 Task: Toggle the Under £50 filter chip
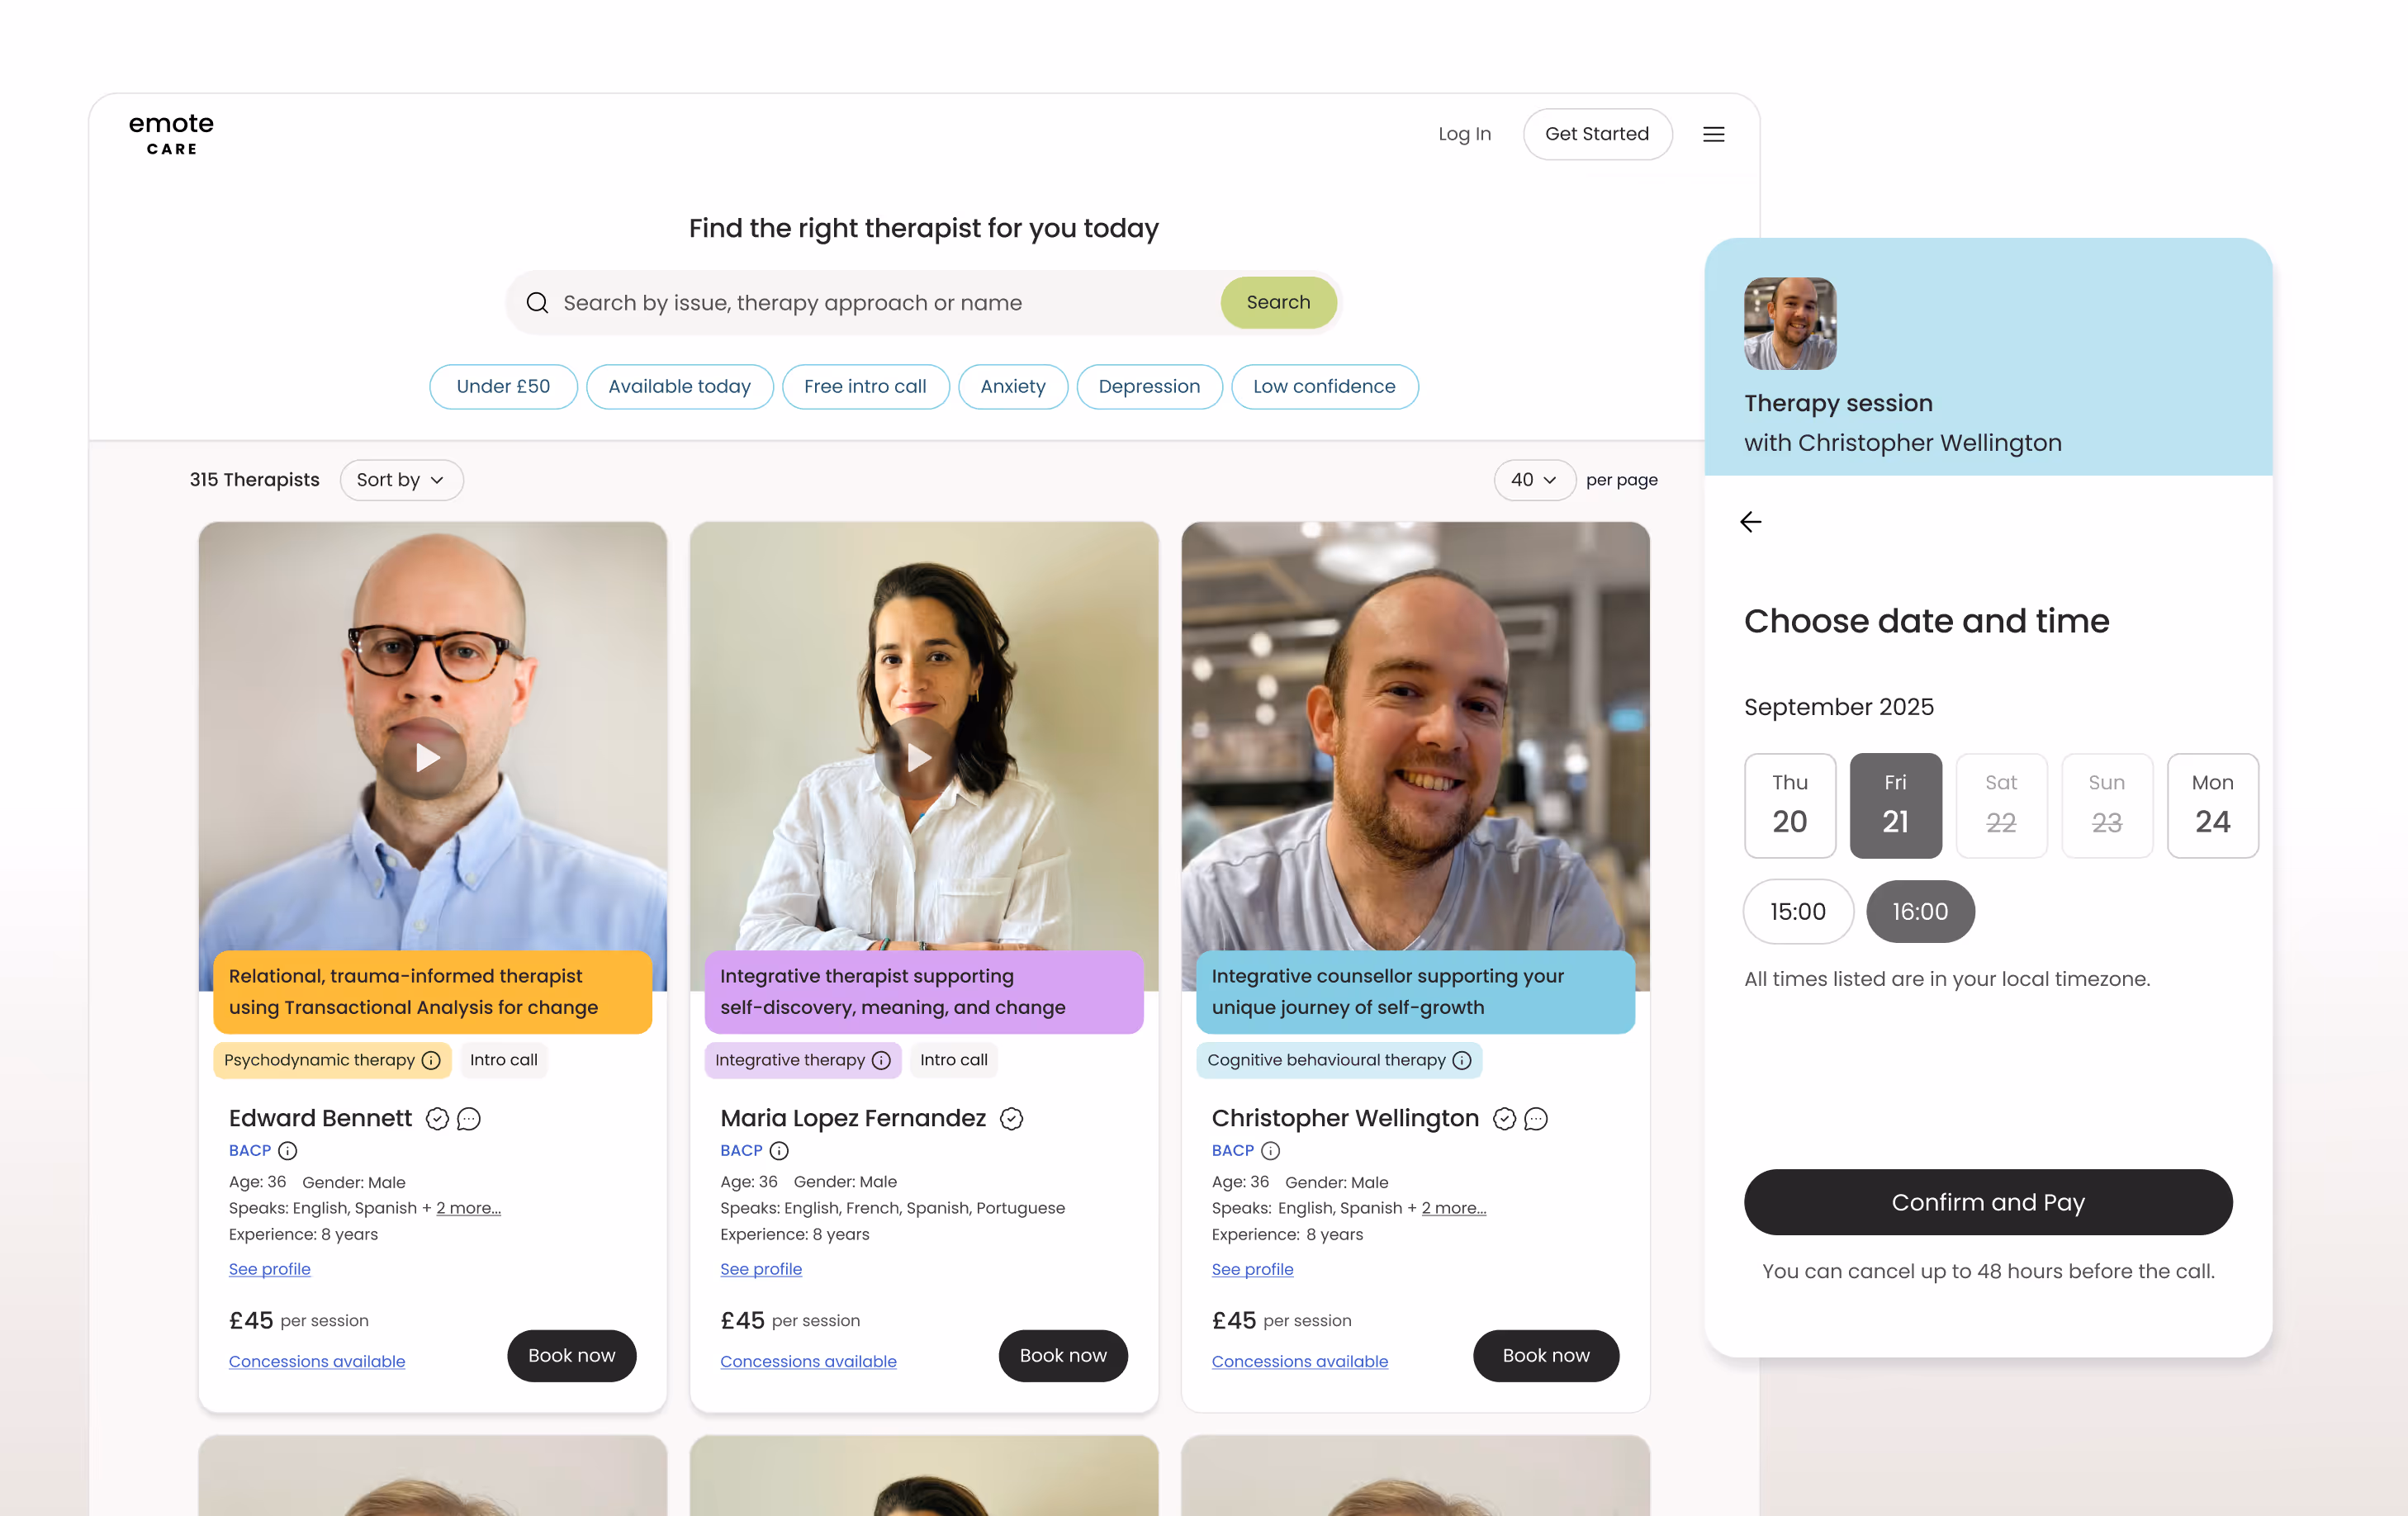pyautogui.click(x=503, y=387)
